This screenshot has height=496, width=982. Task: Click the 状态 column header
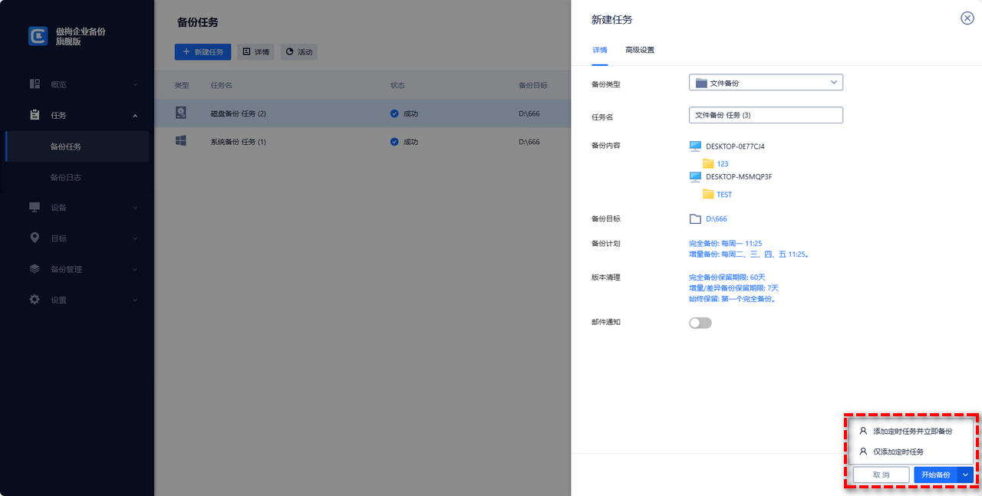click(x=397, y=85)
